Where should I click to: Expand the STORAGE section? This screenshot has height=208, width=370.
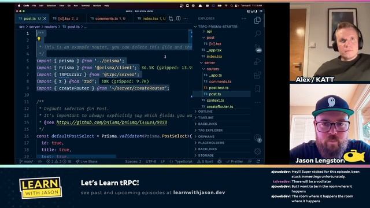[206, 155]
